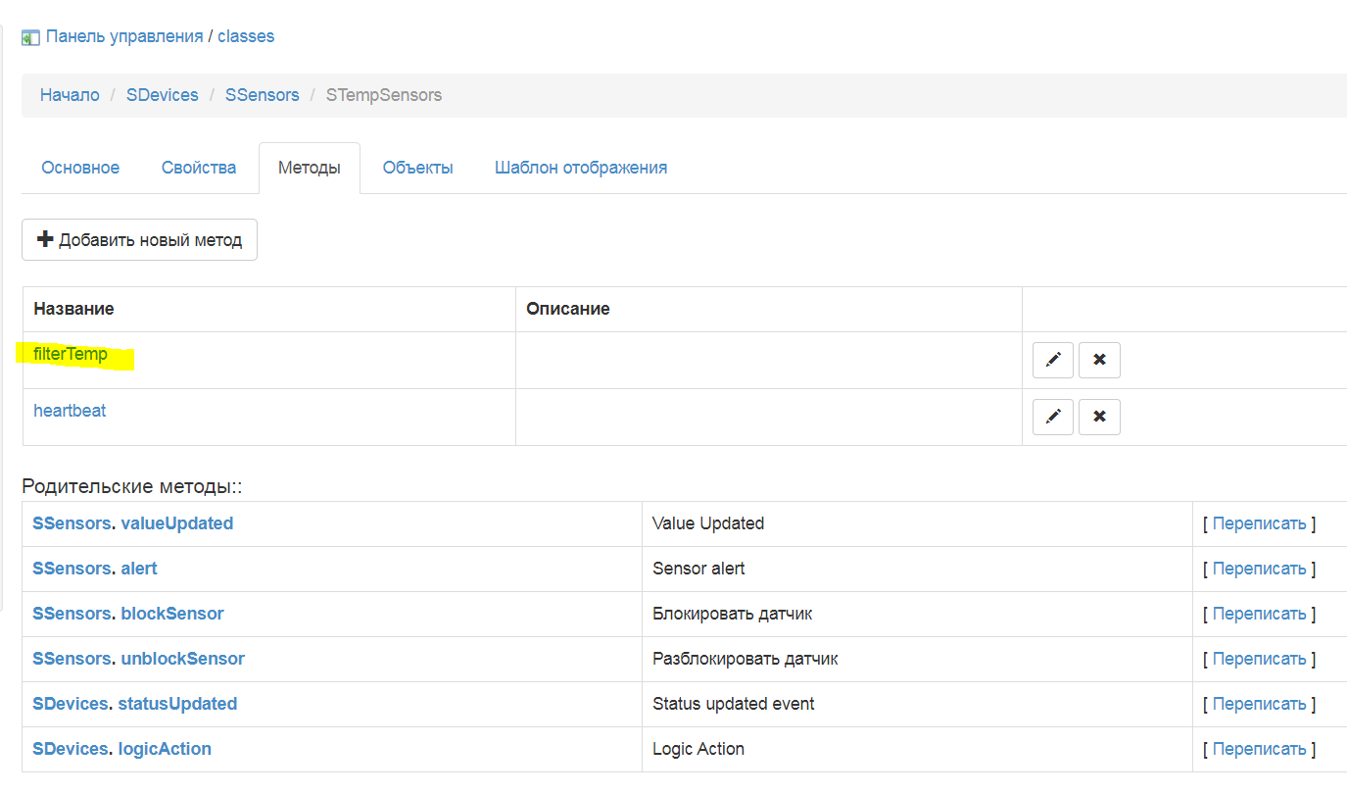Open the filterTemp method link
Image resolution: width=1347 pixels, height=794 pixels.
click(x=71, y=354)
